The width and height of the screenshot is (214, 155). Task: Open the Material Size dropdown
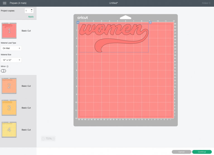(11, 60)
